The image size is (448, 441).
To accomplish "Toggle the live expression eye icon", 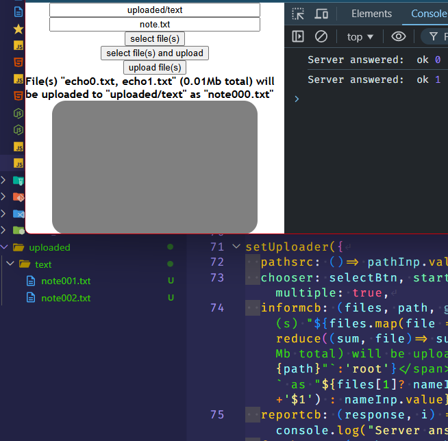I will 398,36.
